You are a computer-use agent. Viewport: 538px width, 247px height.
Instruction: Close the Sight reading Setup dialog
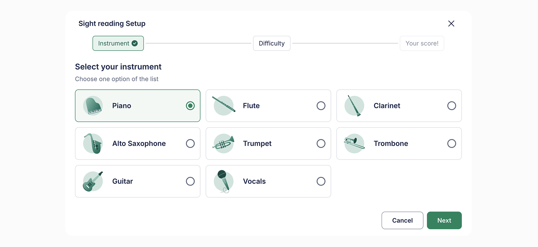[x=451, y=23]
